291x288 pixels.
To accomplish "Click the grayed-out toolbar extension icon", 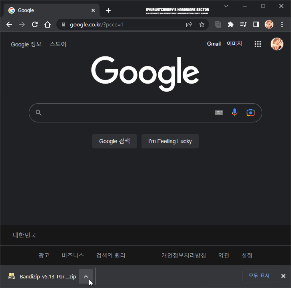I will 218,24.
